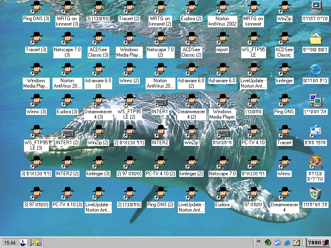The width and height of the screenshot is (331, 248).
Task: Click the 15:44 taskbar clock
Action: pos(10,243)
